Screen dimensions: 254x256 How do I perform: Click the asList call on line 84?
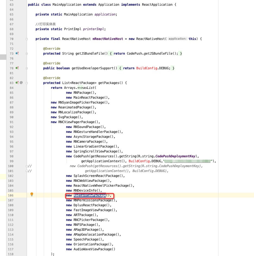coord(89,88)
